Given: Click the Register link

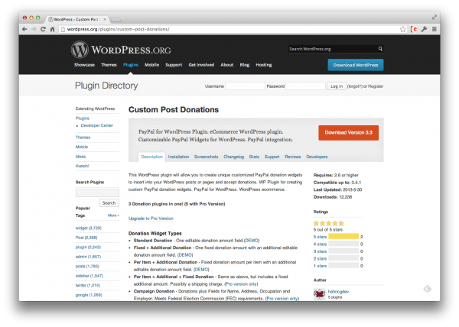Looking at the screenshot, I should coord(376,86).
